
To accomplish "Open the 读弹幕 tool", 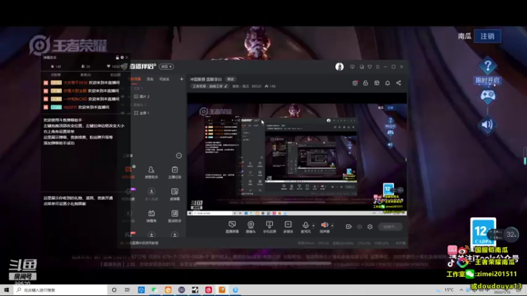I will coord(175,194).
